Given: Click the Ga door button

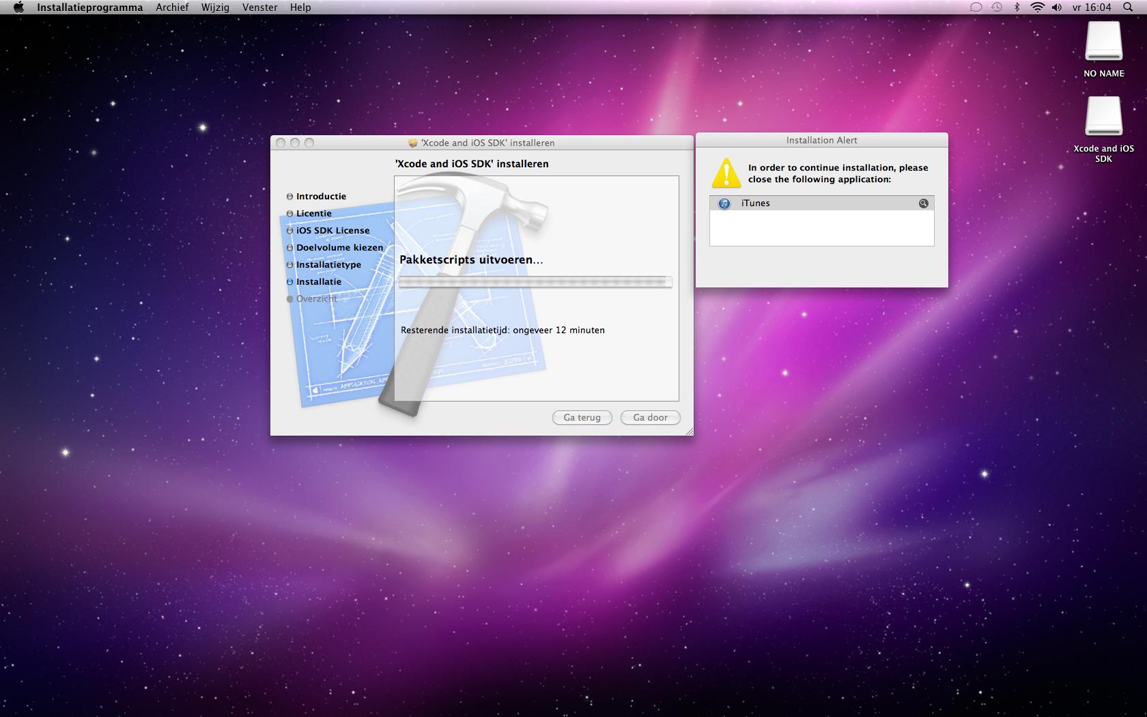Looking at the screenshot, I should [650, 417].
